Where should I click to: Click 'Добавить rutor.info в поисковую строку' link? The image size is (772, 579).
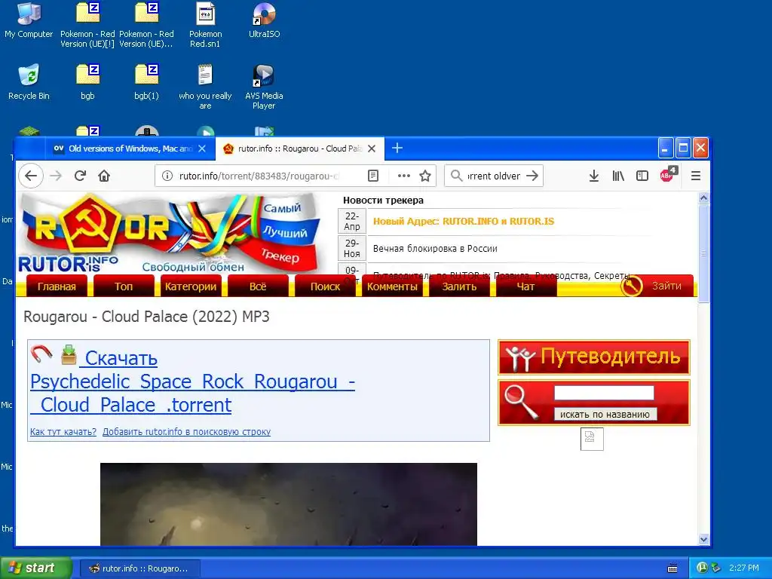[187, 432]
